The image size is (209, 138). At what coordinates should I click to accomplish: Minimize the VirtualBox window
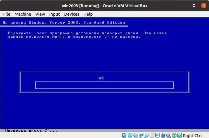click(184, 6)
